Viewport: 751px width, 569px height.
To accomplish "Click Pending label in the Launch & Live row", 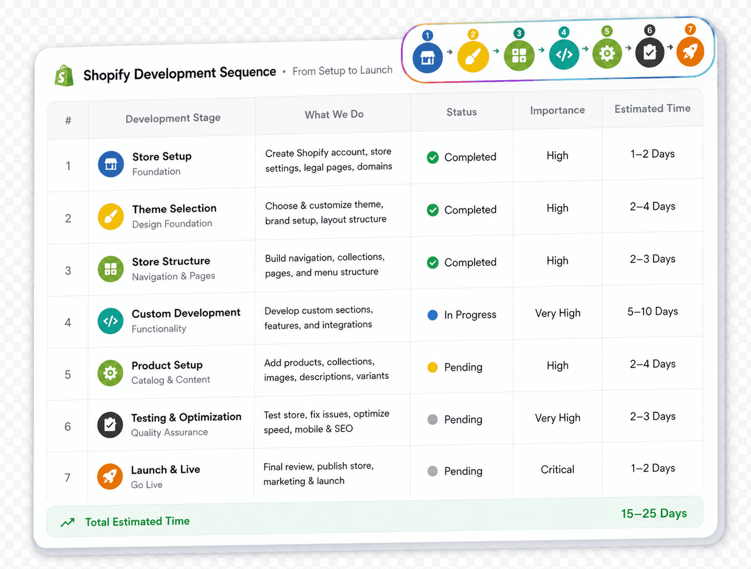I will click(463, 471).
